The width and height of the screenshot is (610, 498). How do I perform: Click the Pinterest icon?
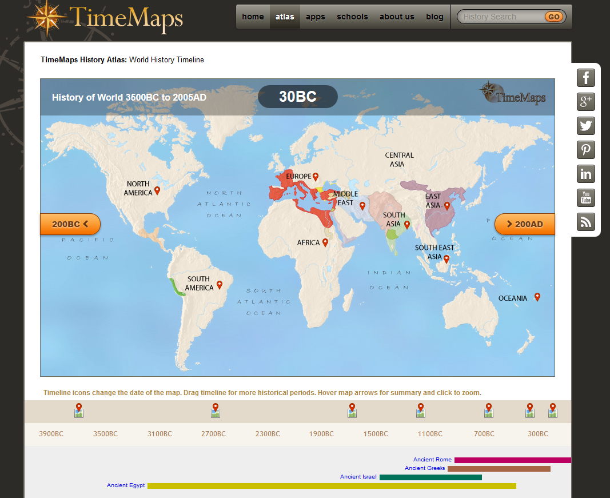585,150
